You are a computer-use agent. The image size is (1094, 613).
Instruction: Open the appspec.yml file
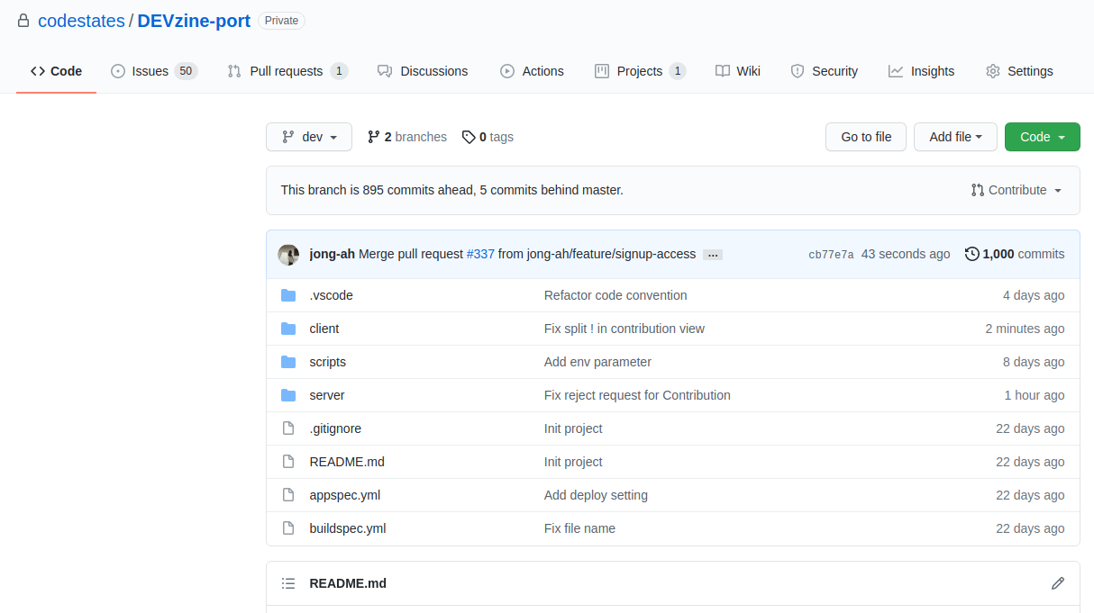click(344, 495)
